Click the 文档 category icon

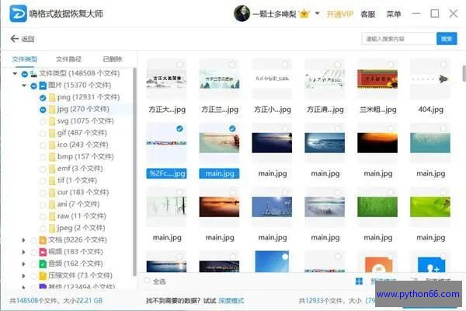pos(43,240)
